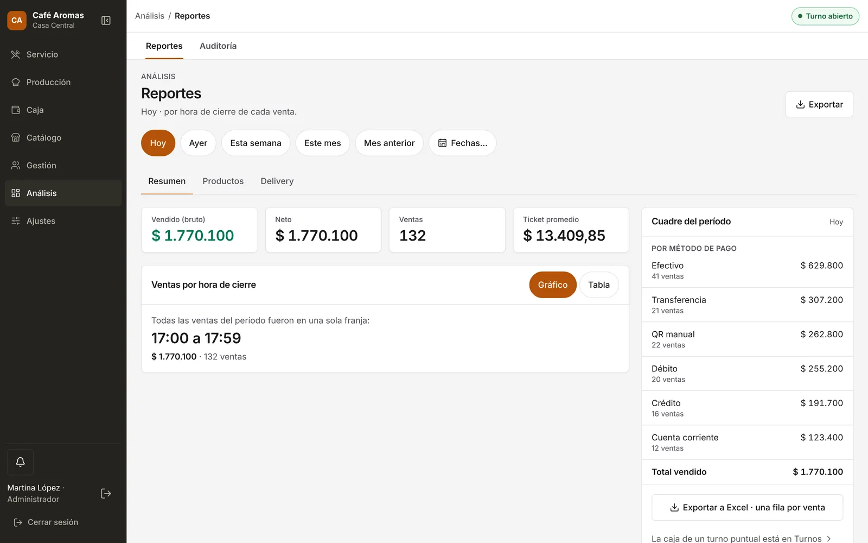
Task: Switch to the Auditoría tab
Action: coord(218,46)
